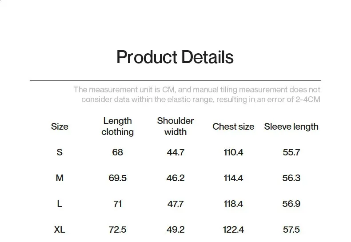The height and width of the screenshot is (242, 351).
Task: Click chest size value 110.4
Action: [233, 152]
